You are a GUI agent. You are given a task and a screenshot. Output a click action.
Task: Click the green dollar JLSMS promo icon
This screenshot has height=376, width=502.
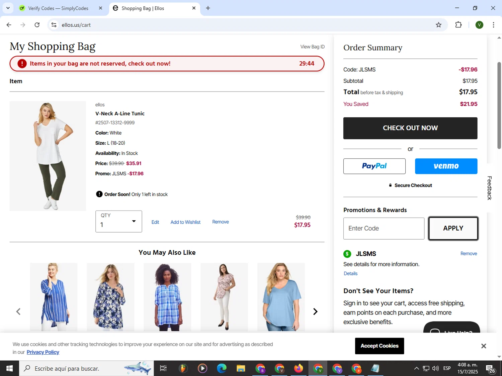coord(347,254)
